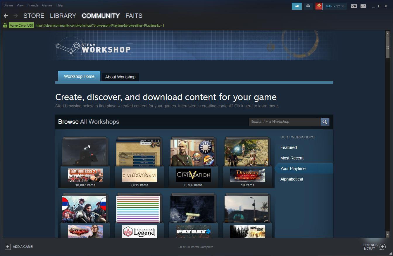Click the Add a Game plus icon
The height and width of the screenshot is (256, 393).
click(x=8, y=247)
